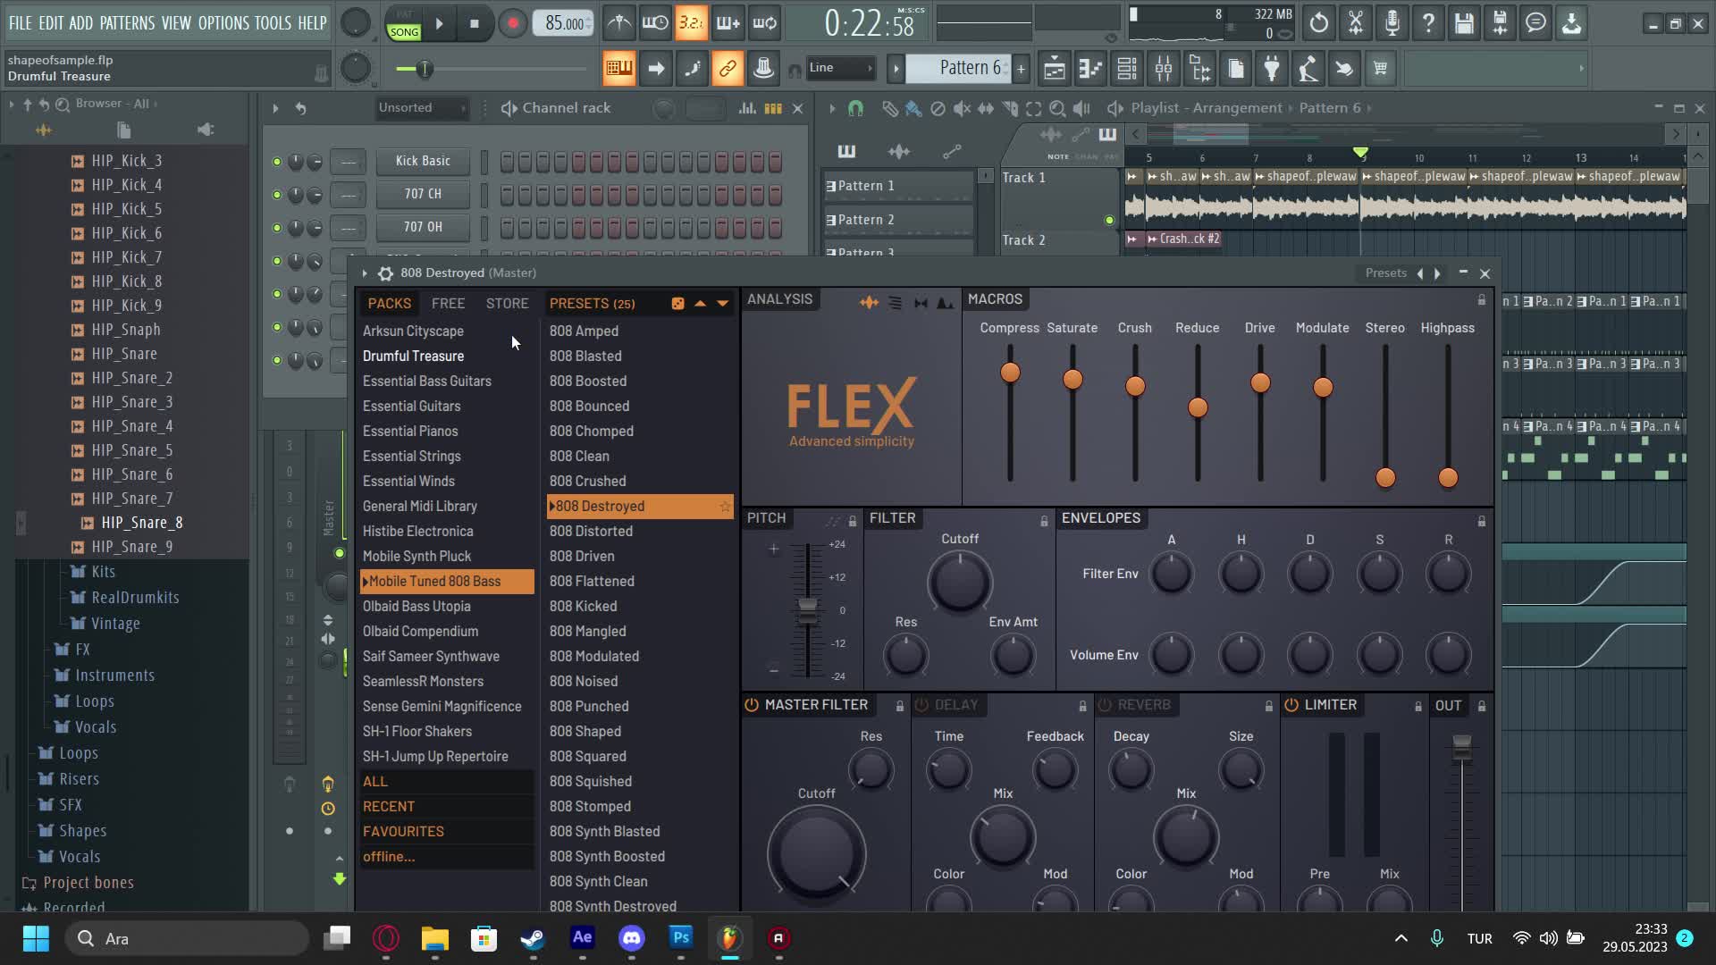Open the channel rack view button
The image size is (1716, 965).
1127,69
